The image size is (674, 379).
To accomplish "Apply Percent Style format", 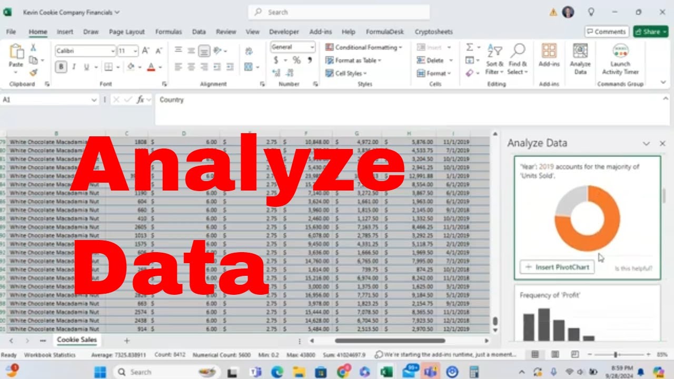I will 296,60.
